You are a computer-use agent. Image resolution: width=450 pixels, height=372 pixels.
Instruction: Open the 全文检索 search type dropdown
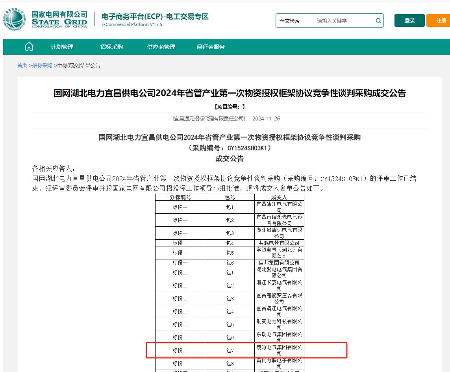[x=294, y=21]
